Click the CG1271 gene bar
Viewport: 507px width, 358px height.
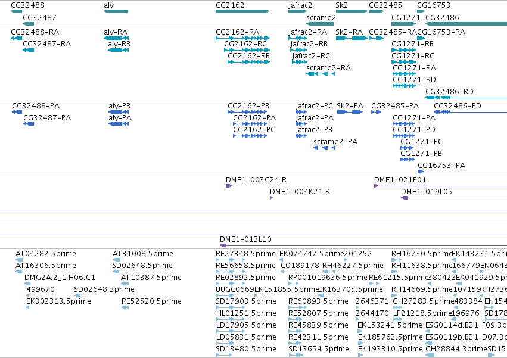[x=403, y=24]
